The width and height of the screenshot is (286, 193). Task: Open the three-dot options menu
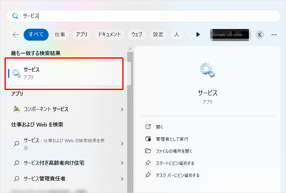[274, 34]
